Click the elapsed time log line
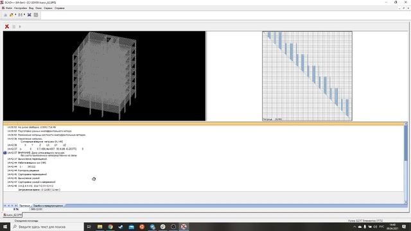This screenshot has height=231, width=411. click(39, 190)
